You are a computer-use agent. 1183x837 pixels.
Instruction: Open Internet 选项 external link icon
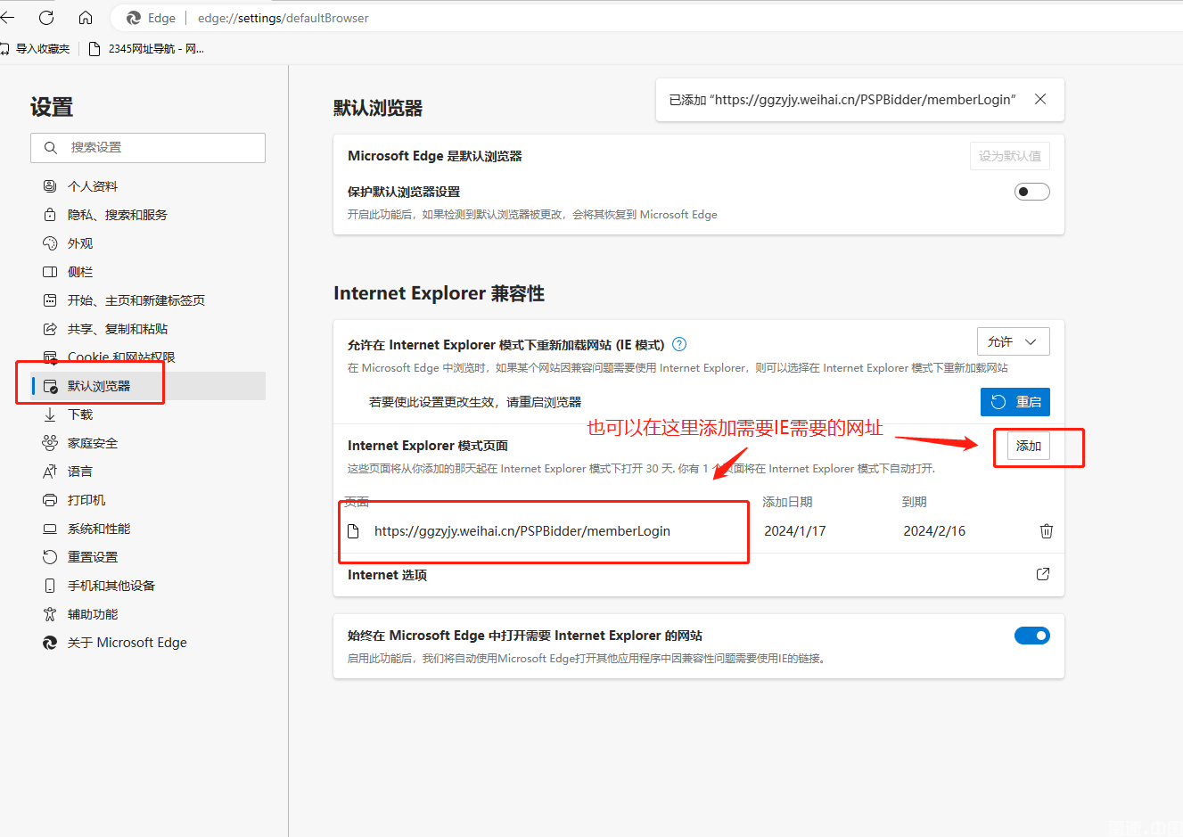[x=1043, y=574]
